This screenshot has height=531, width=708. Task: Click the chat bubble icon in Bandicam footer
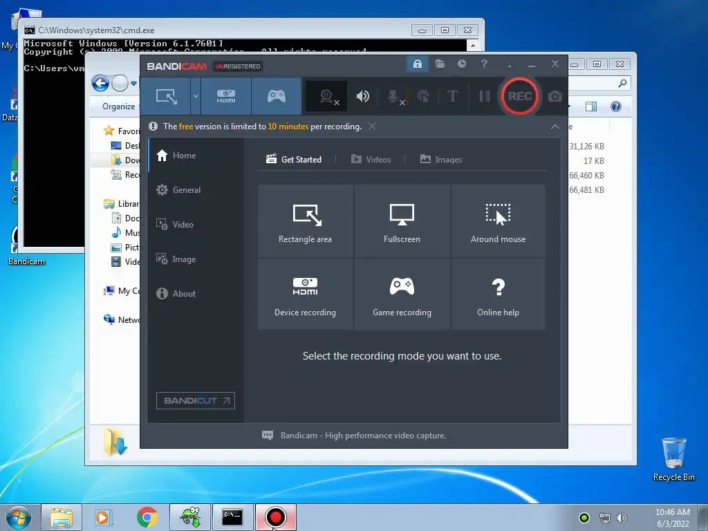click(268, 436)
